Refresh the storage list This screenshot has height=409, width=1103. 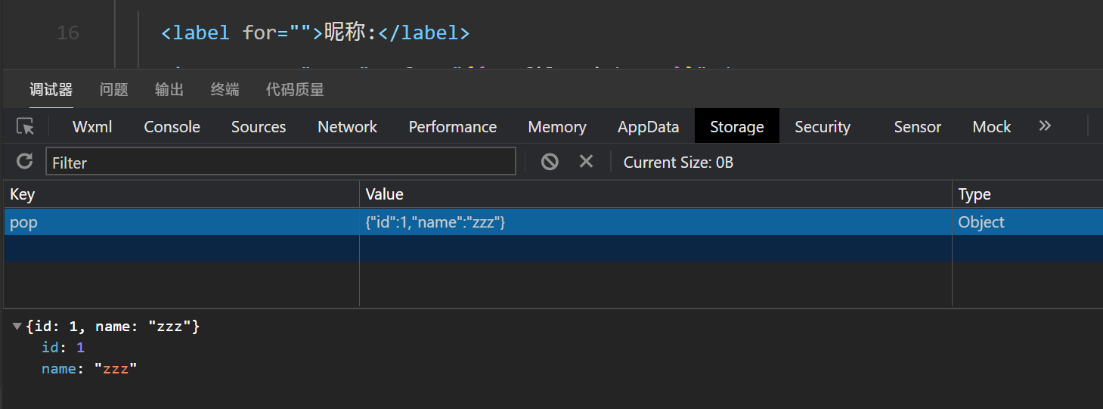(25, 161)
